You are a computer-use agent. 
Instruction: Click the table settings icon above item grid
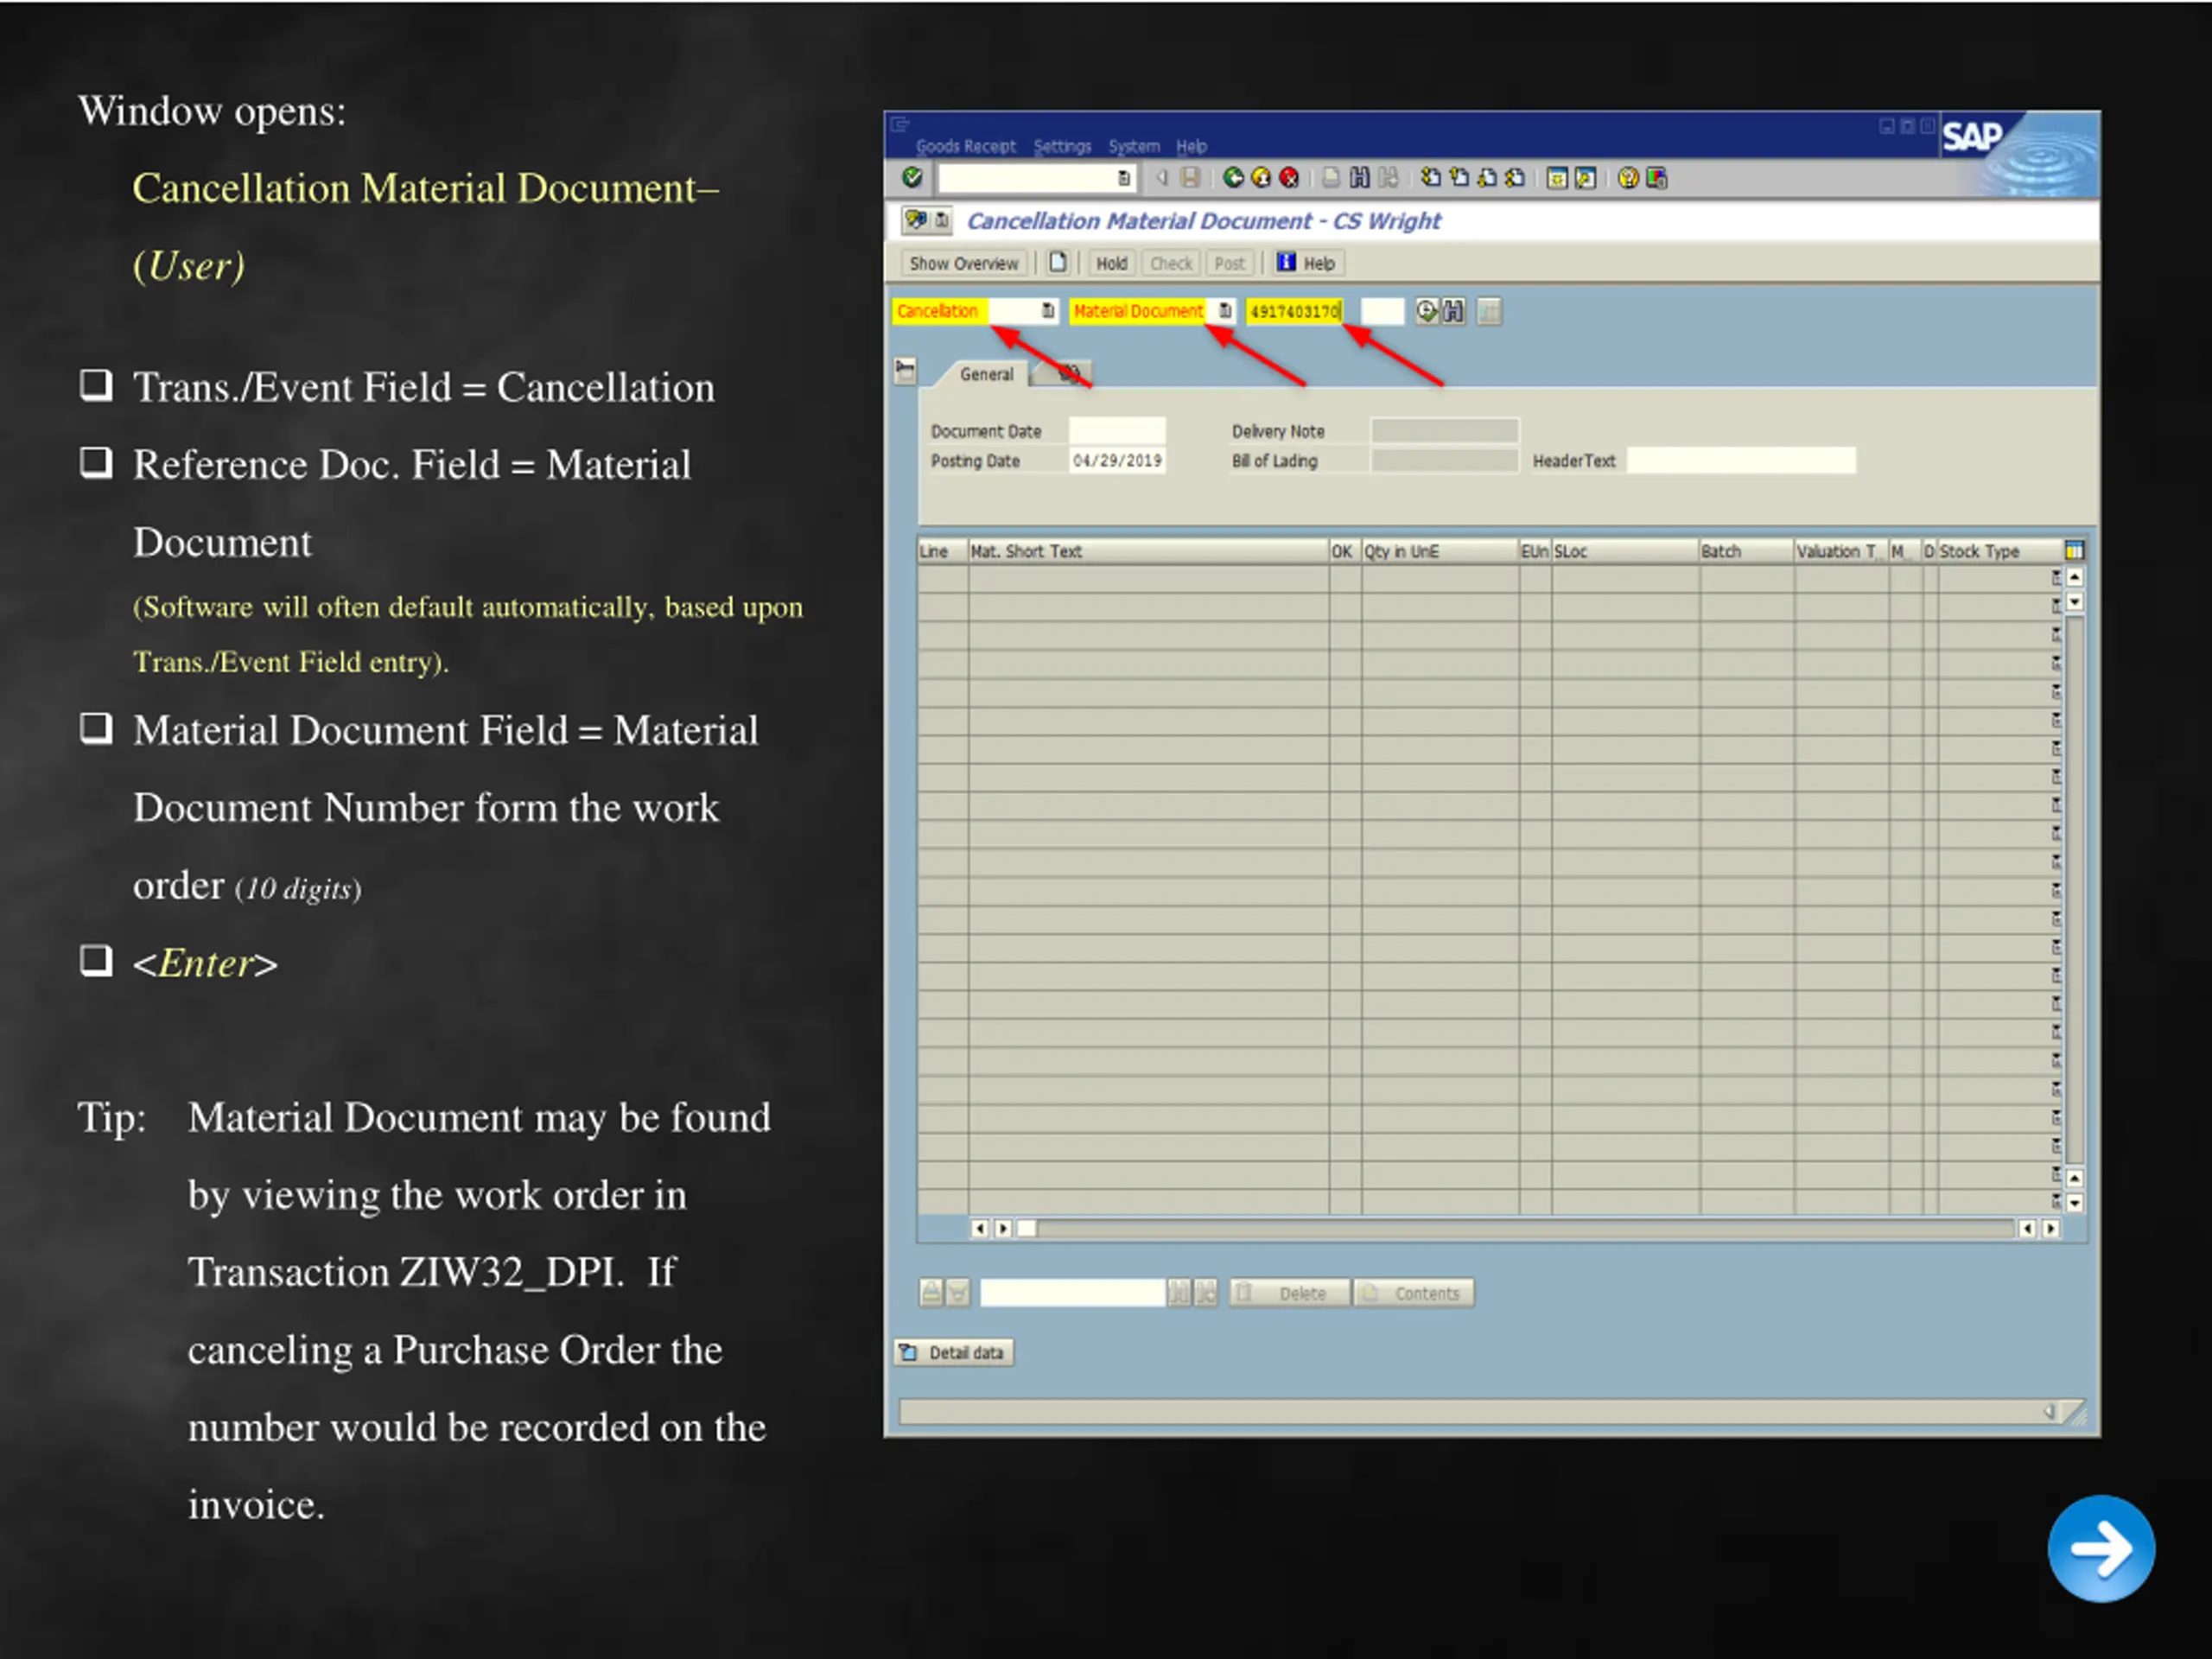point(2074,550)
